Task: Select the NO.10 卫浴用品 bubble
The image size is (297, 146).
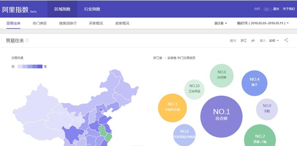Action: (194, 89)
